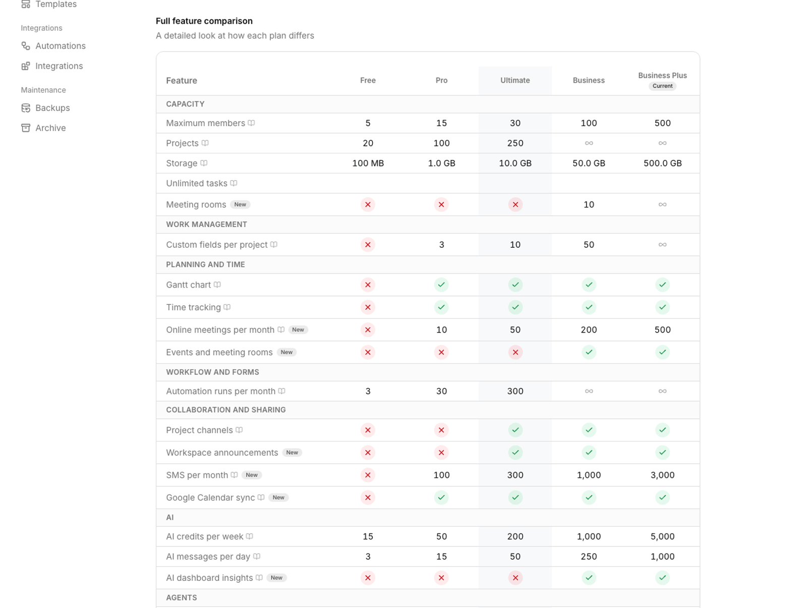This screenshot has width=807, height=608.
Task: Click the New badge beside Workspace announcements
Action: [292, 453]
